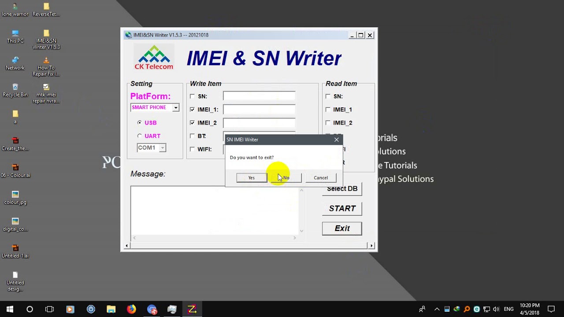
Task: Open the ESET antivirus tray icon
Action: pos(476,309)
